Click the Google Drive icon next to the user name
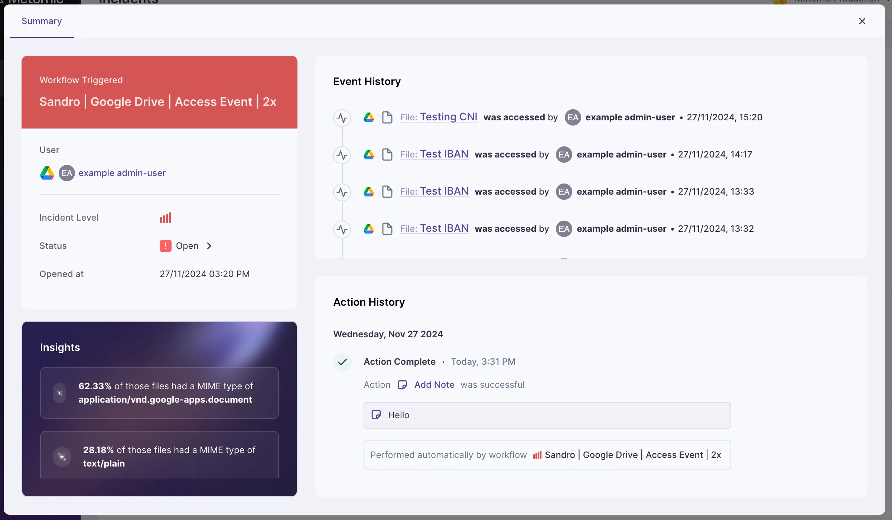892x520 pixels. pos(47,173)
